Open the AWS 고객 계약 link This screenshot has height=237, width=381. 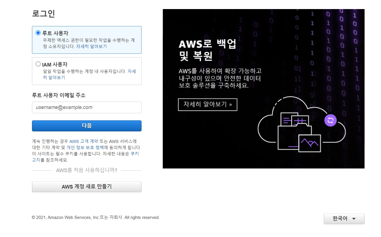coord(84,141)
